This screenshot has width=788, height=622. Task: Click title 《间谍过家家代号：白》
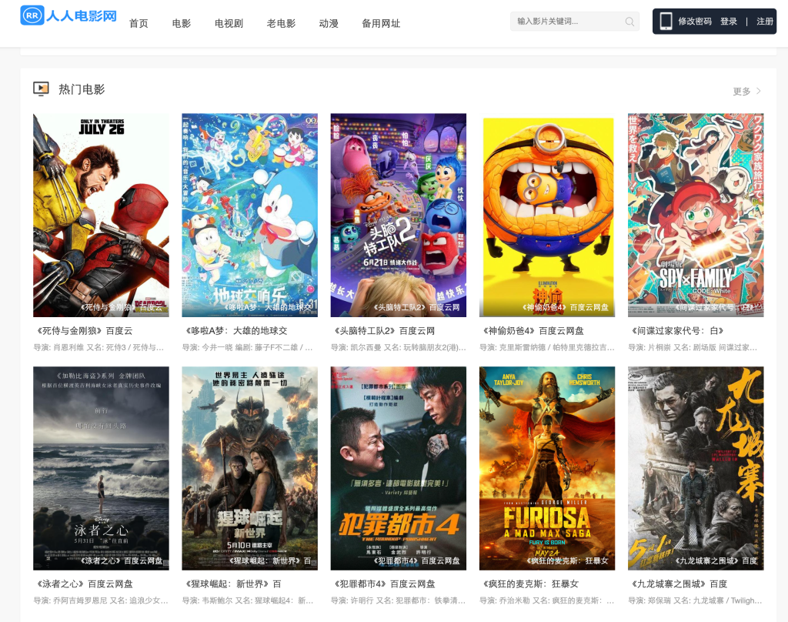click(x=676, y=331)
